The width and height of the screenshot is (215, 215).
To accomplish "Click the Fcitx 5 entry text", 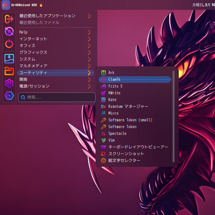I will 115,86.
